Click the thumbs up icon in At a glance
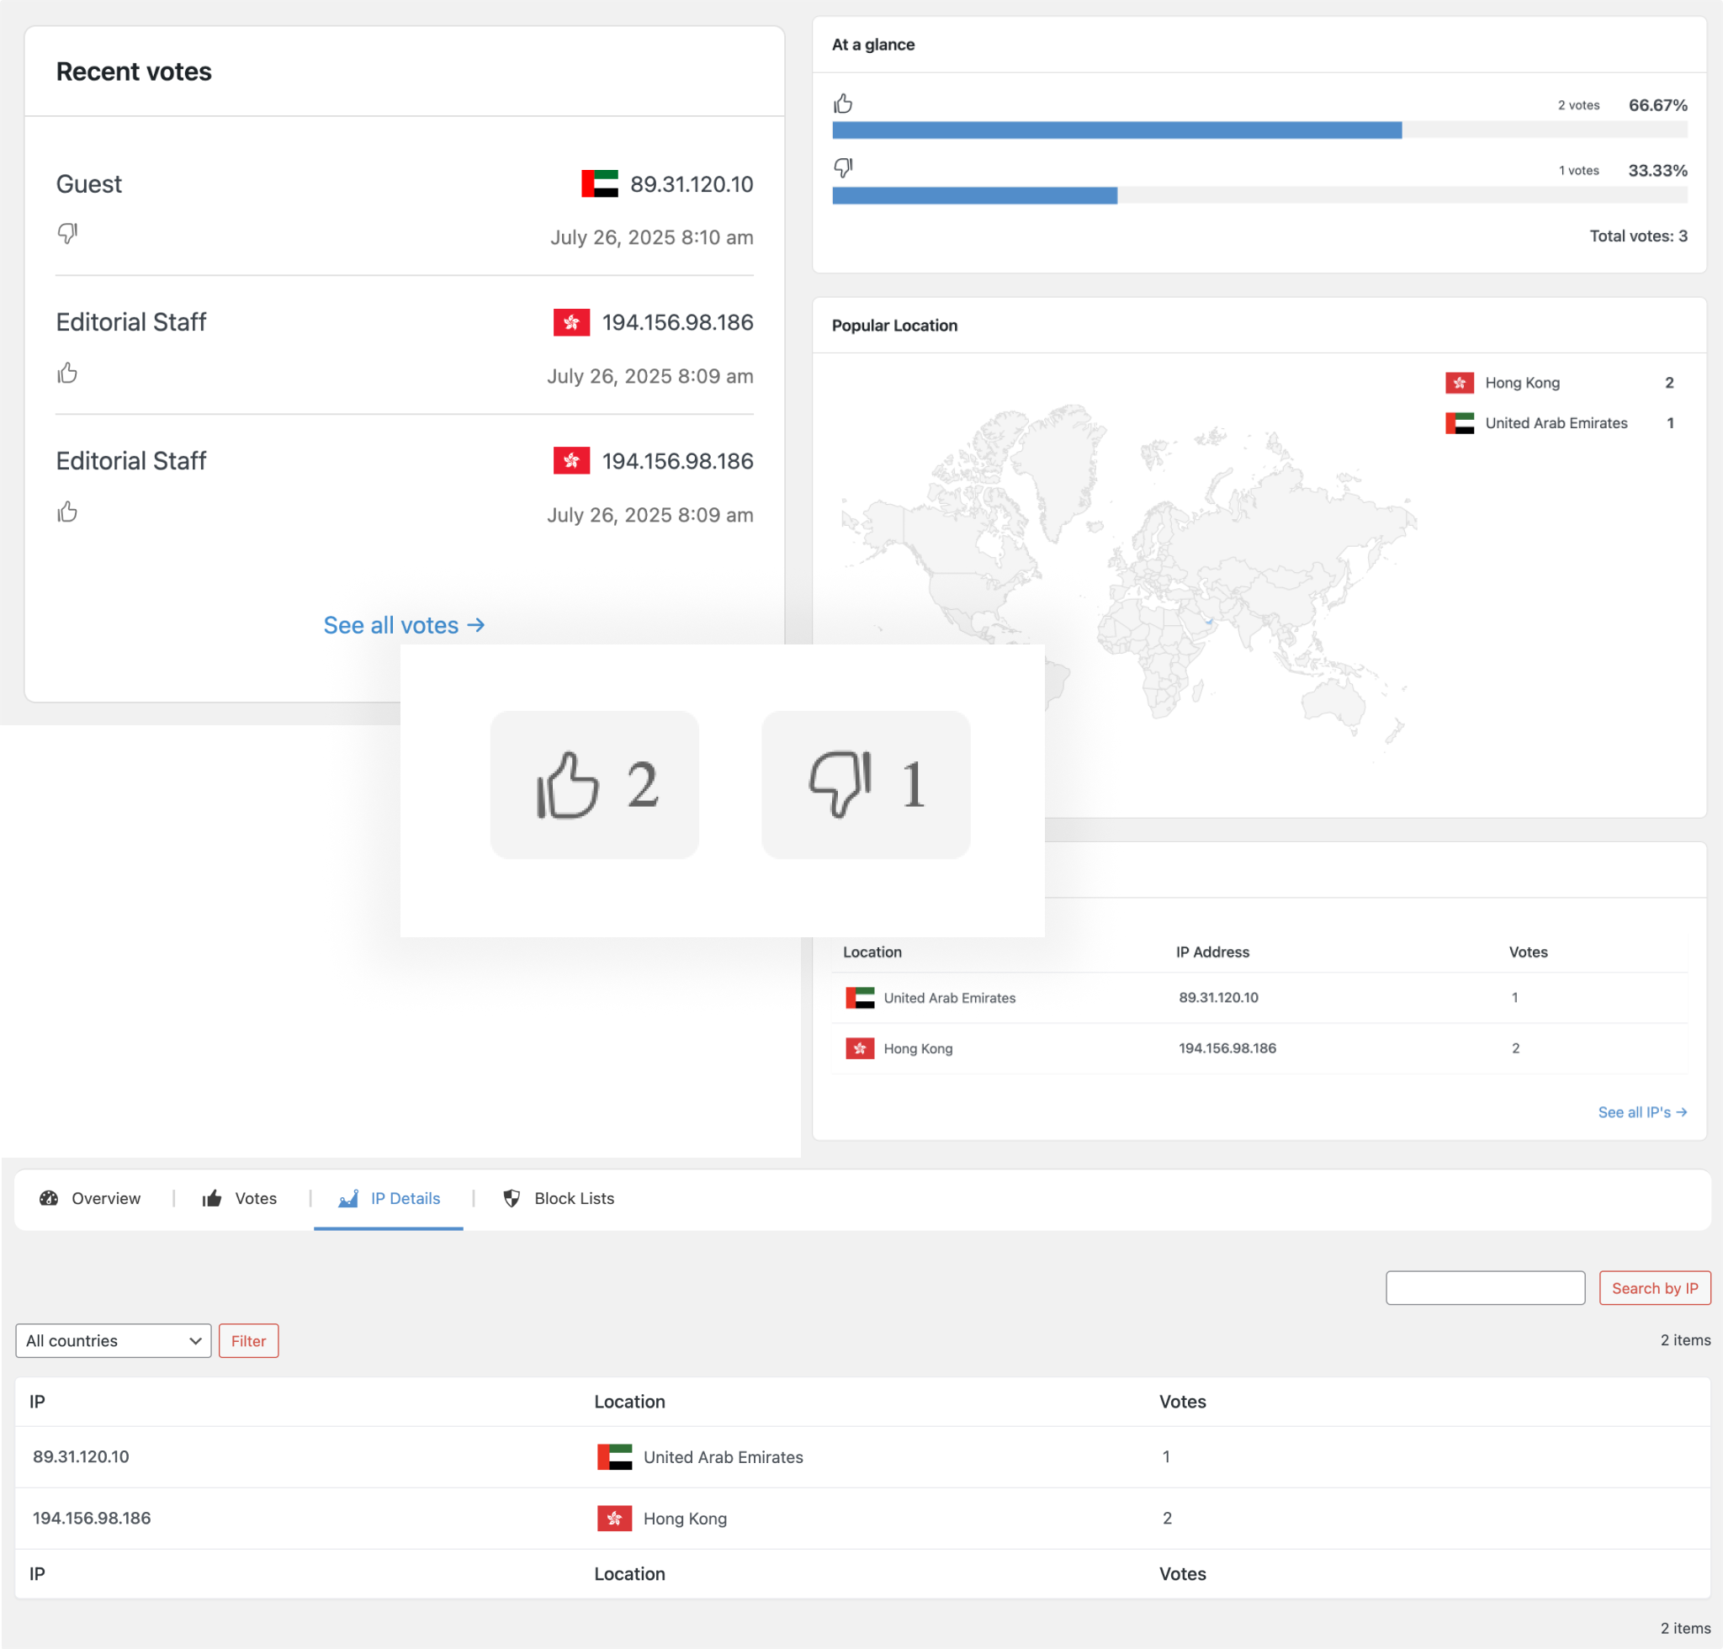The image size is (1723, 1649). [x=843, y=103]
